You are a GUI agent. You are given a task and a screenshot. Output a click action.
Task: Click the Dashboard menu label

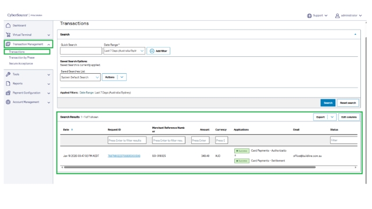(x=19, y=26)
